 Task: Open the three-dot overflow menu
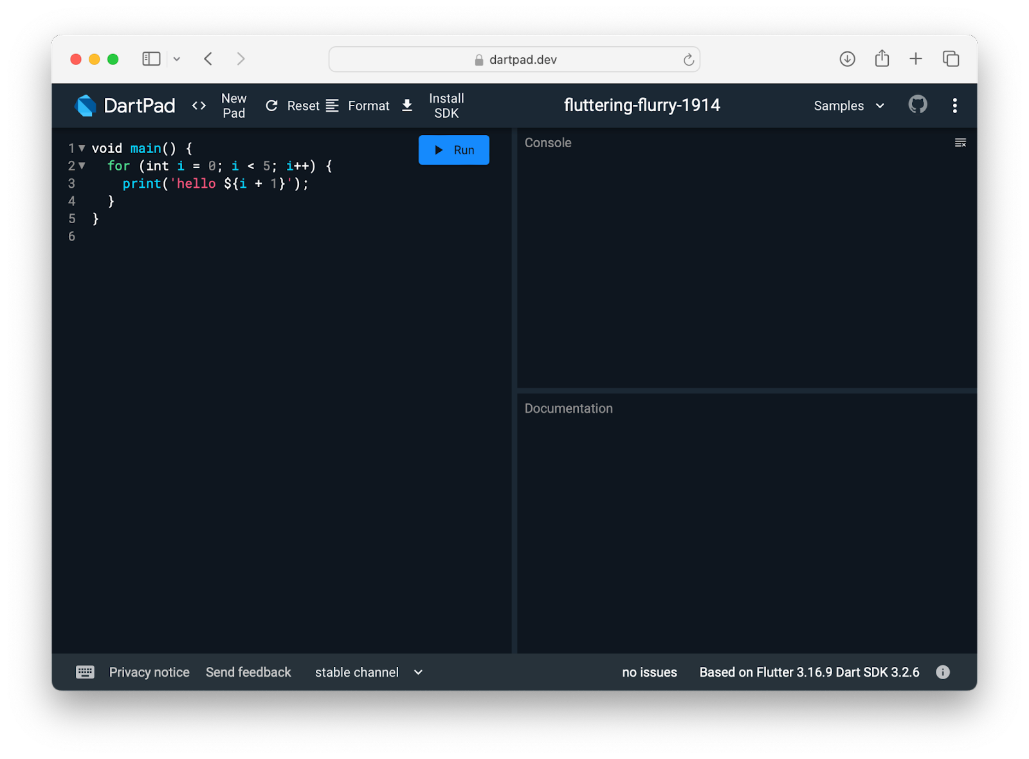tap(955, 105)
